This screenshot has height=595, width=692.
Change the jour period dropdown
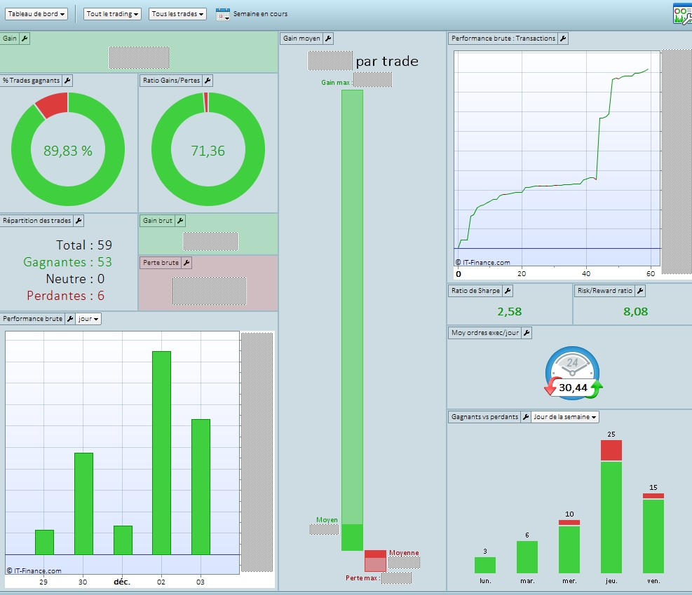point(88,318)
